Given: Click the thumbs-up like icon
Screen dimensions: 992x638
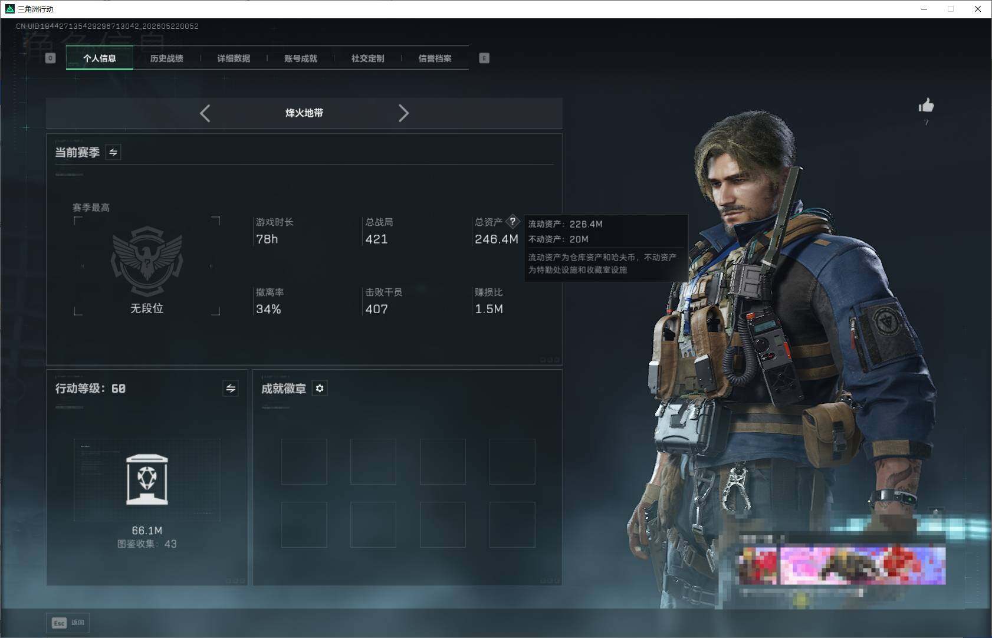Looking at the screenshot, I should click(926, 106).
